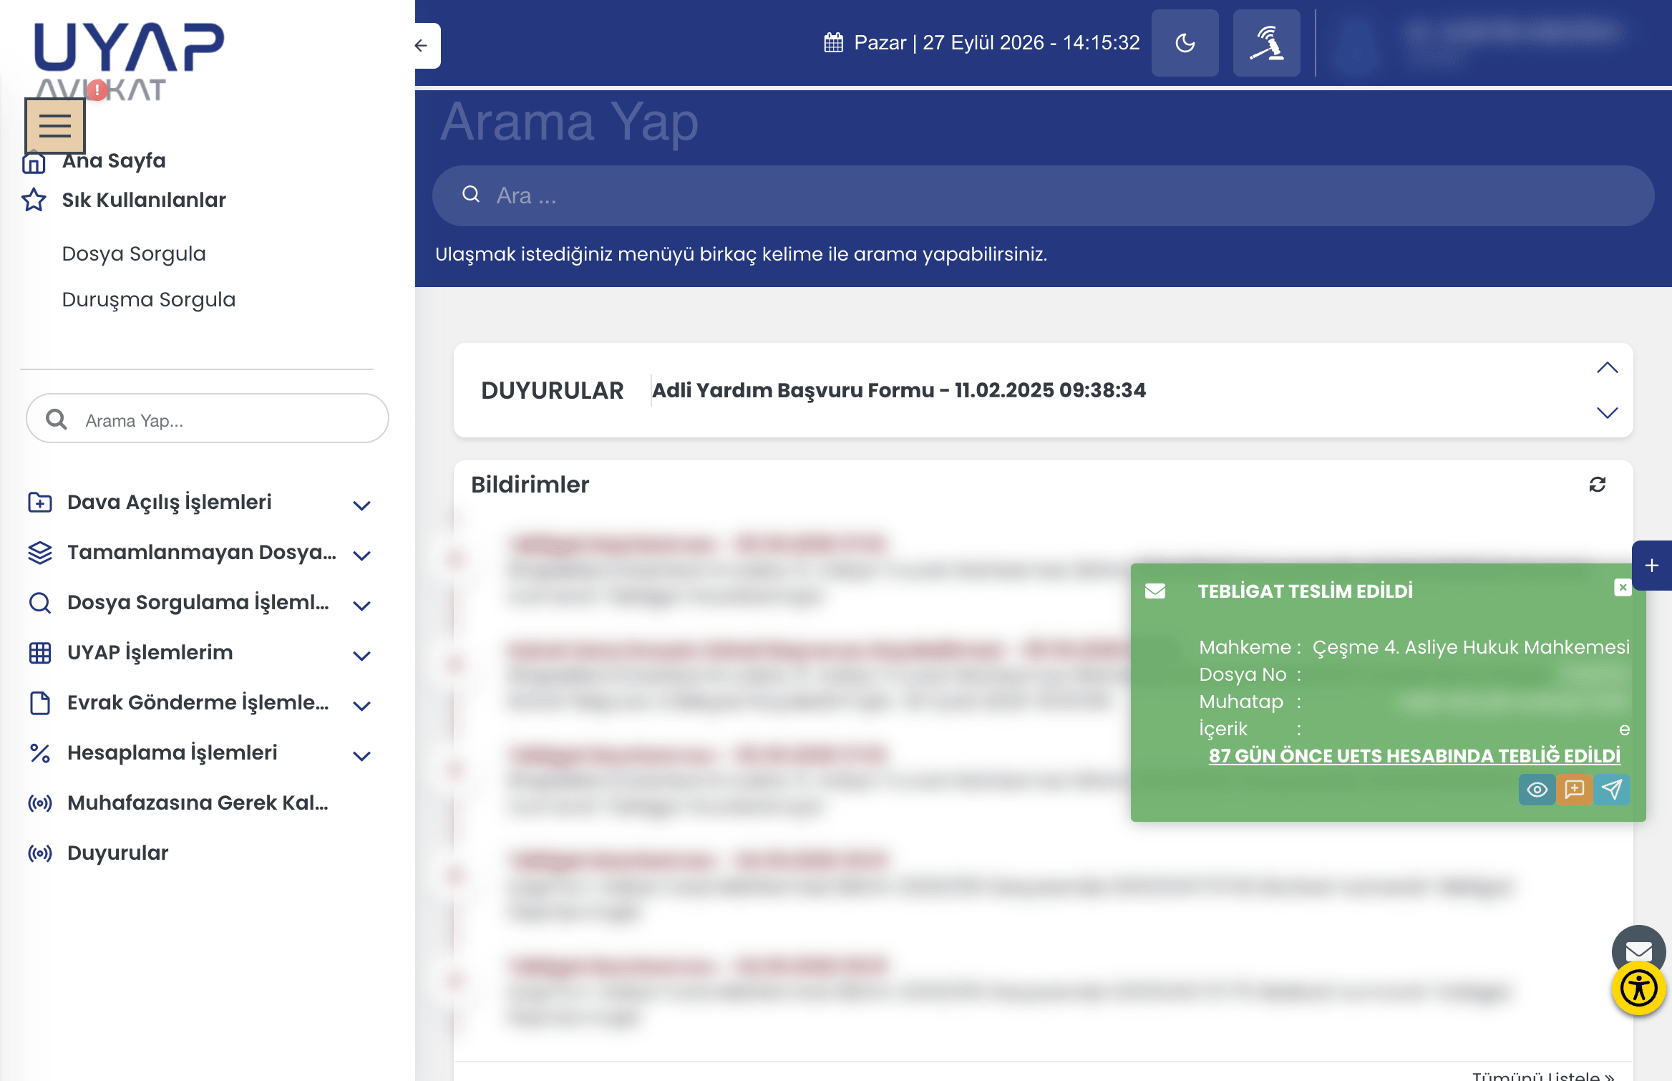
Task: View notification with the eye icon
Action: coord(1537,790)
